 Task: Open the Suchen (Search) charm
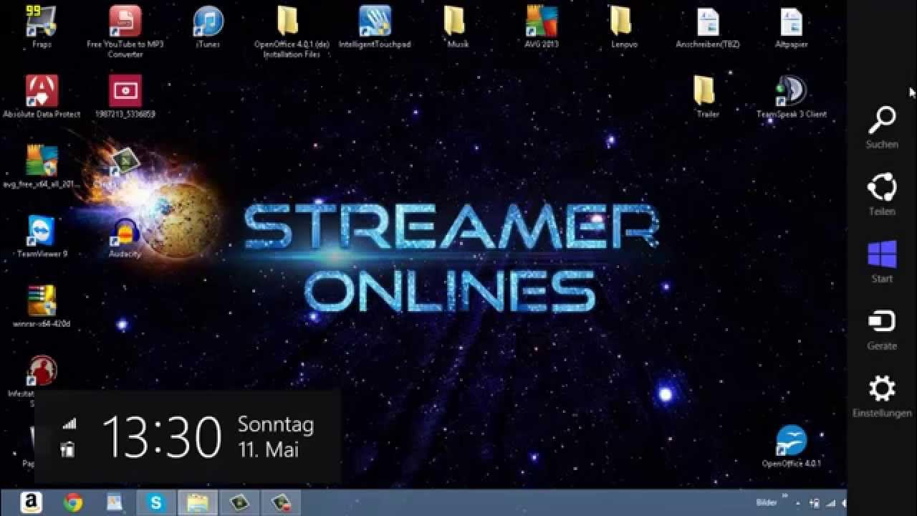pyautogui.click(x=882, y=128)
